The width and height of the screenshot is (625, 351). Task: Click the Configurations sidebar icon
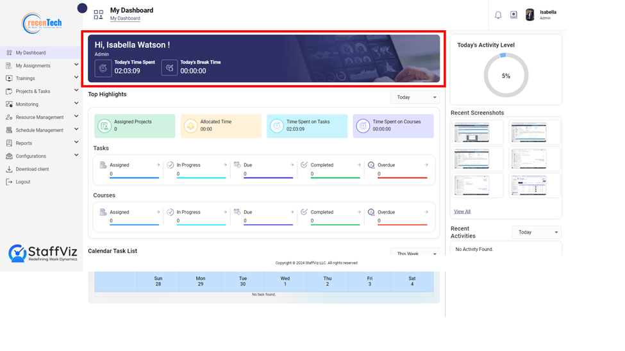pos(9,156)
